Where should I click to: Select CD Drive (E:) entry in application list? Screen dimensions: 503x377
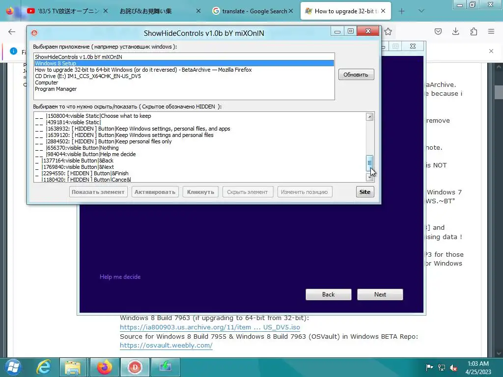184,76
